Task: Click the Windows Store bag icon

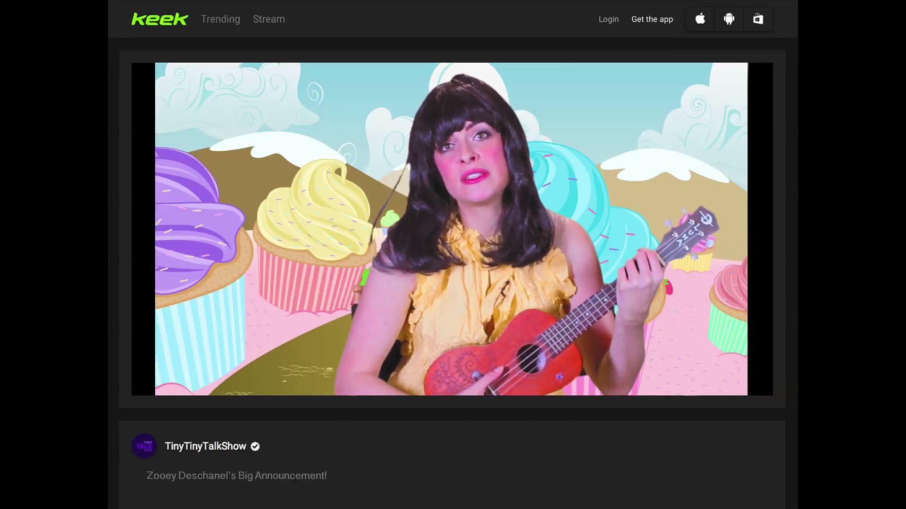Action: pos(758,19)
